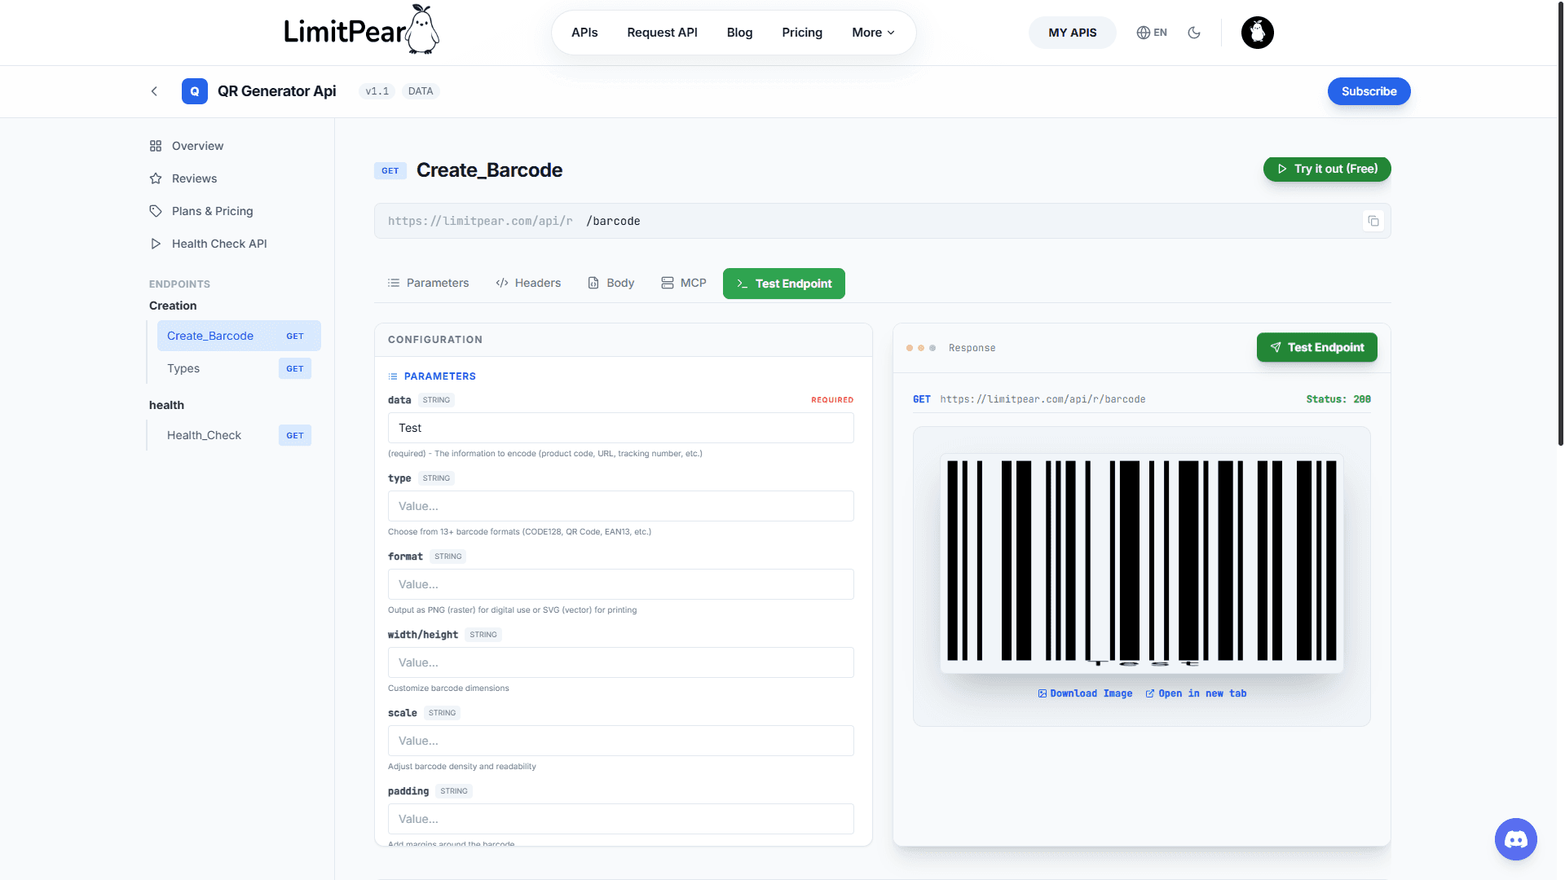This screenshot has height=880, width=1565.
Task: Click the MY APIS button
Action: (x=1072, y=33)
